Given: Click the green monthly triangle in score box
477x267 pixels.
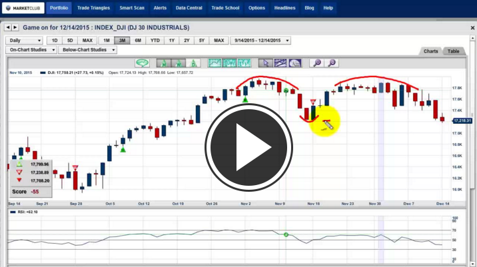Looking at the screenshot, I should [19, 164].
